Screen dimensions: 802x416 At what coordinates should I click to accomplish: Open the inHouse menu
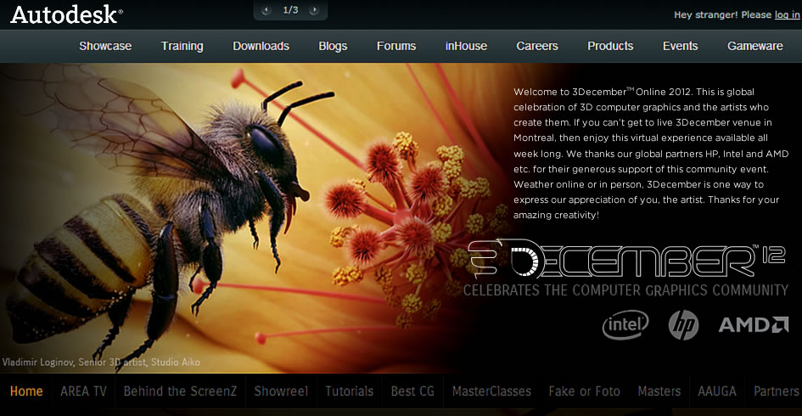click(x=466, y=46)
